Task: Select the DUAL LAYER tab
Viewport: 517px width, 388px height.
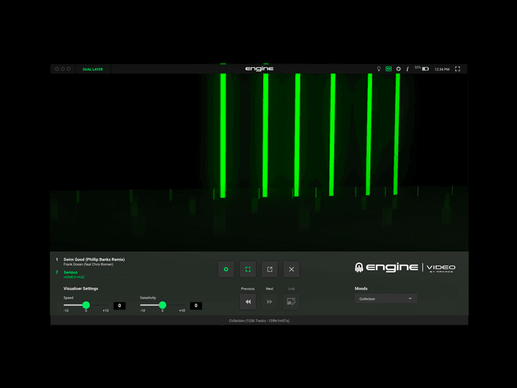Action: [94, 69]
